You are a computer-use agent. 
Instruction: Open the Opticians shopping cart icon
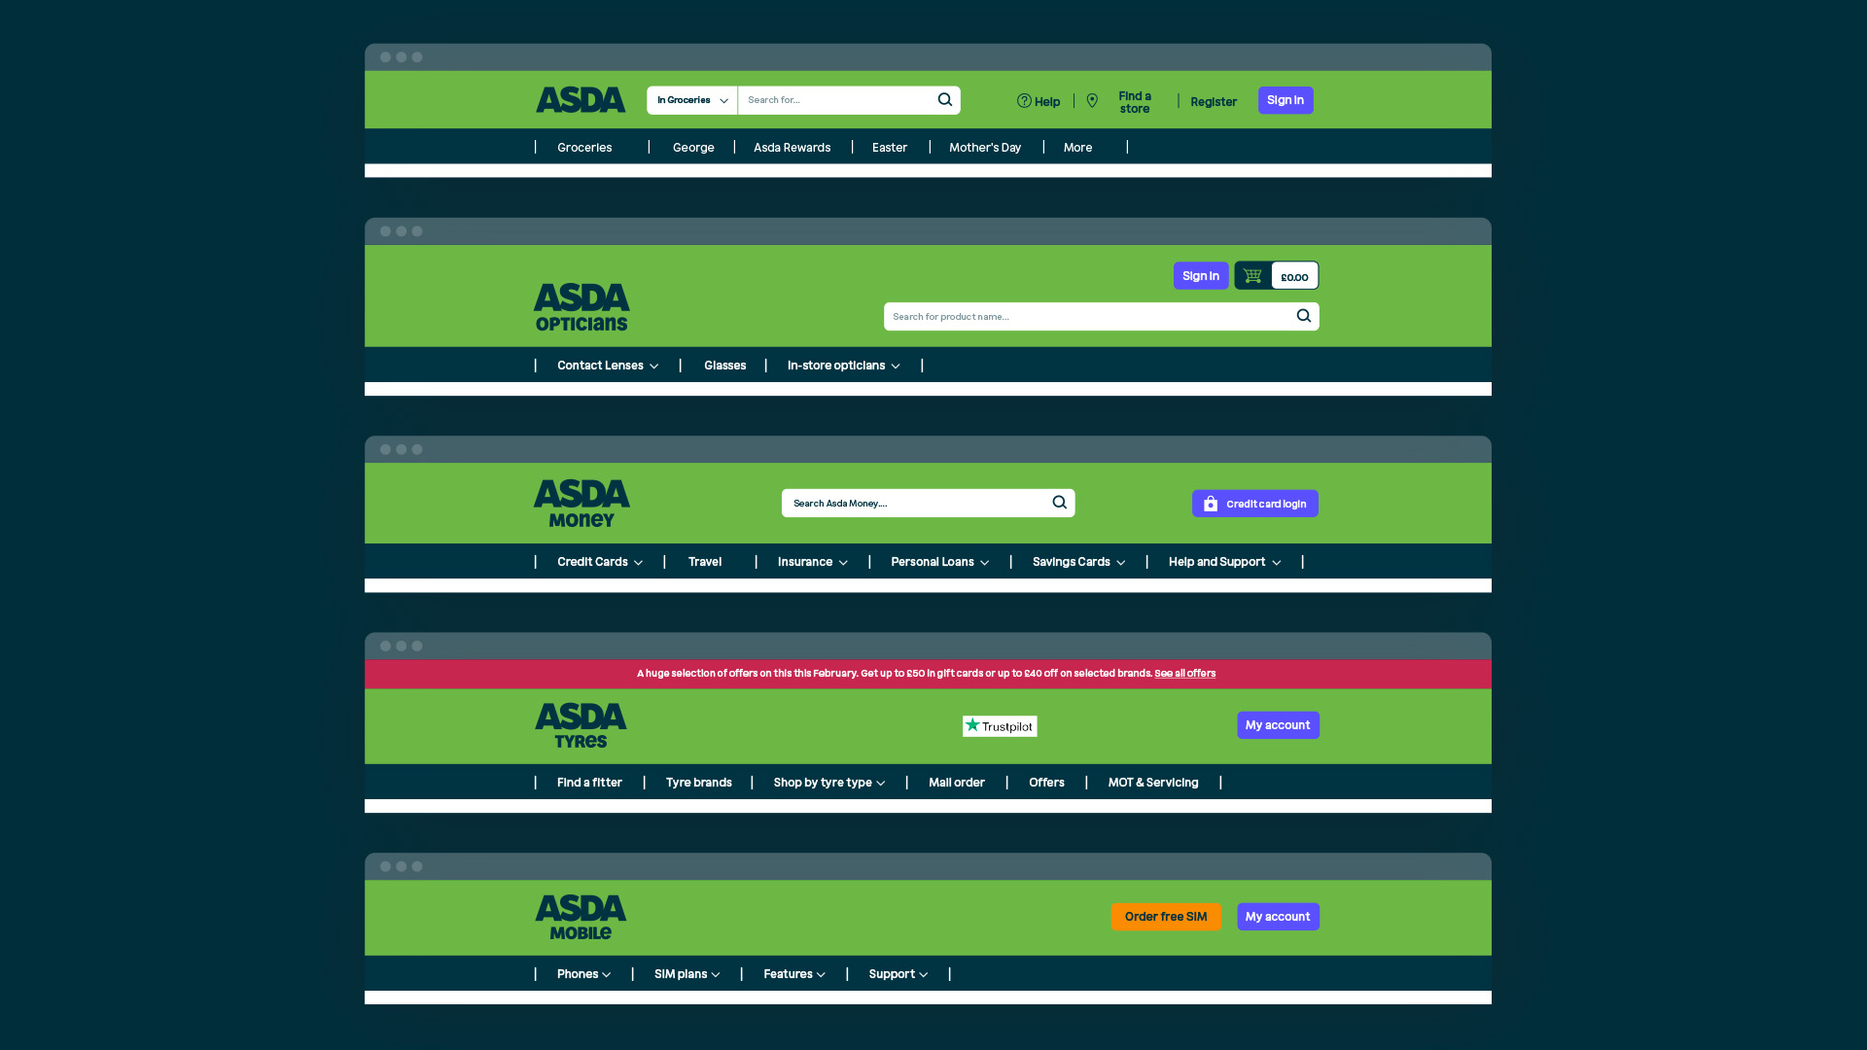pyautogui.click(x=1252, y=276)
